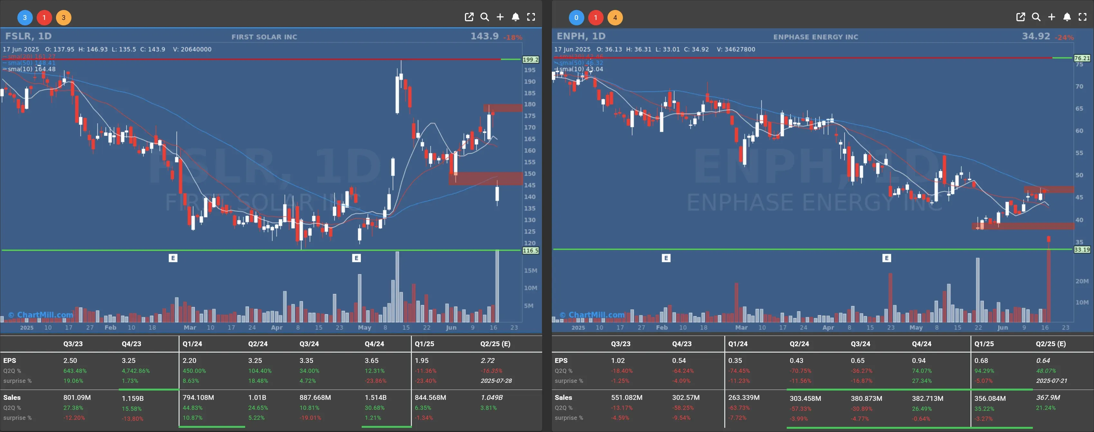This screenshot has height=432, width=1094.
Task: Click the bell alert icon on FSLR chart
Action: tap(515, 17)
